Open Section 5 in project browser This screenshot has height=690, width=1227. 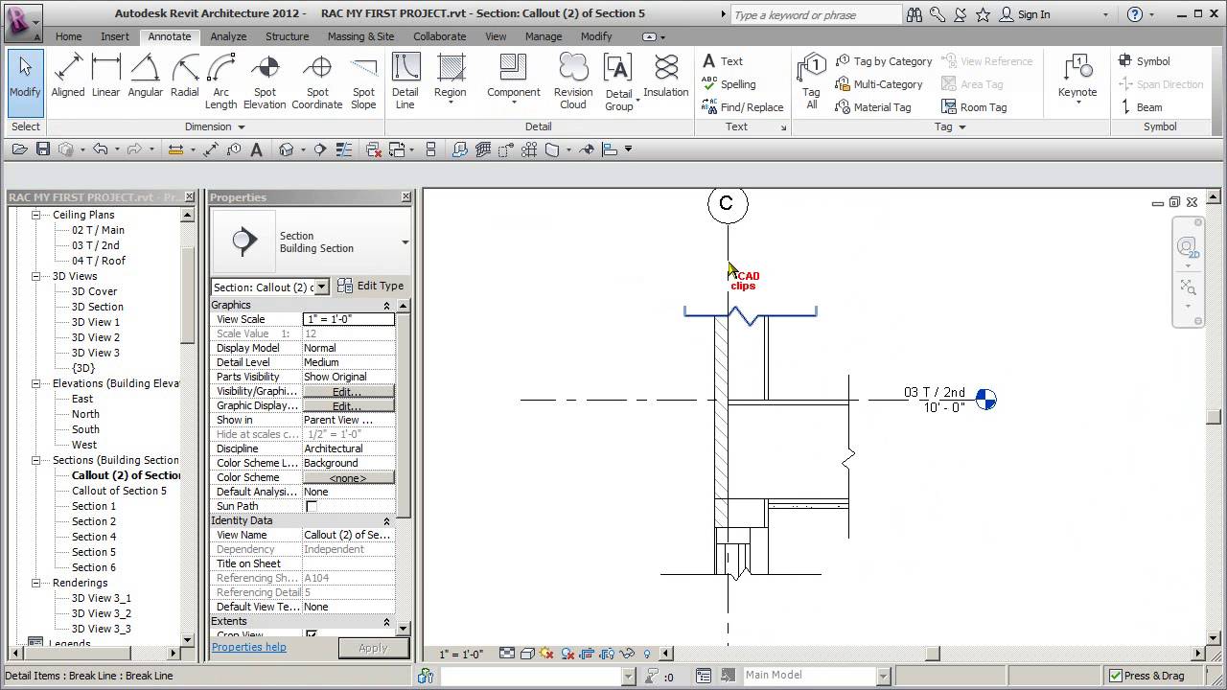click(94, 552)
